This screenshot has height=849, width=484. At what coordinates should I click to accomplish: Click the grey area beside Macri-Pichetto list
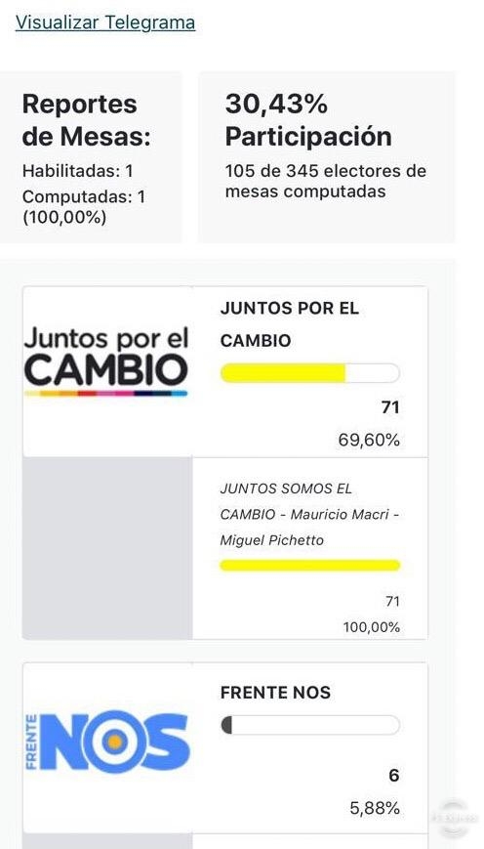pyautogui.click(x=107, y=548)
